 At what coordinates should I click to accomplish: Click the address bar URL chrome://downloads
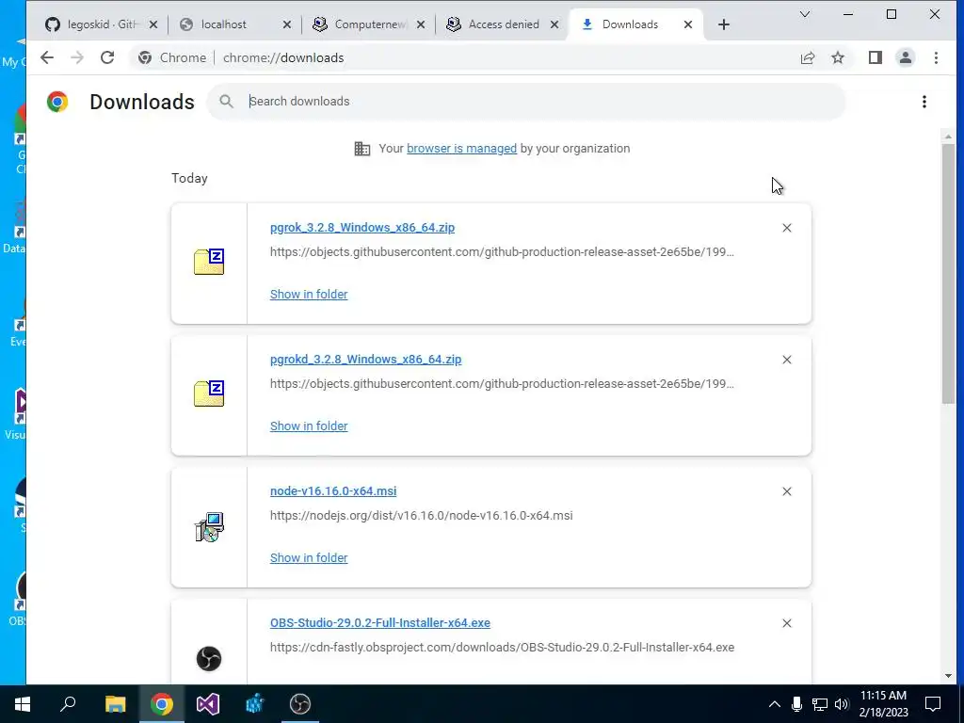pyautogui.click(x=283, y=57)
